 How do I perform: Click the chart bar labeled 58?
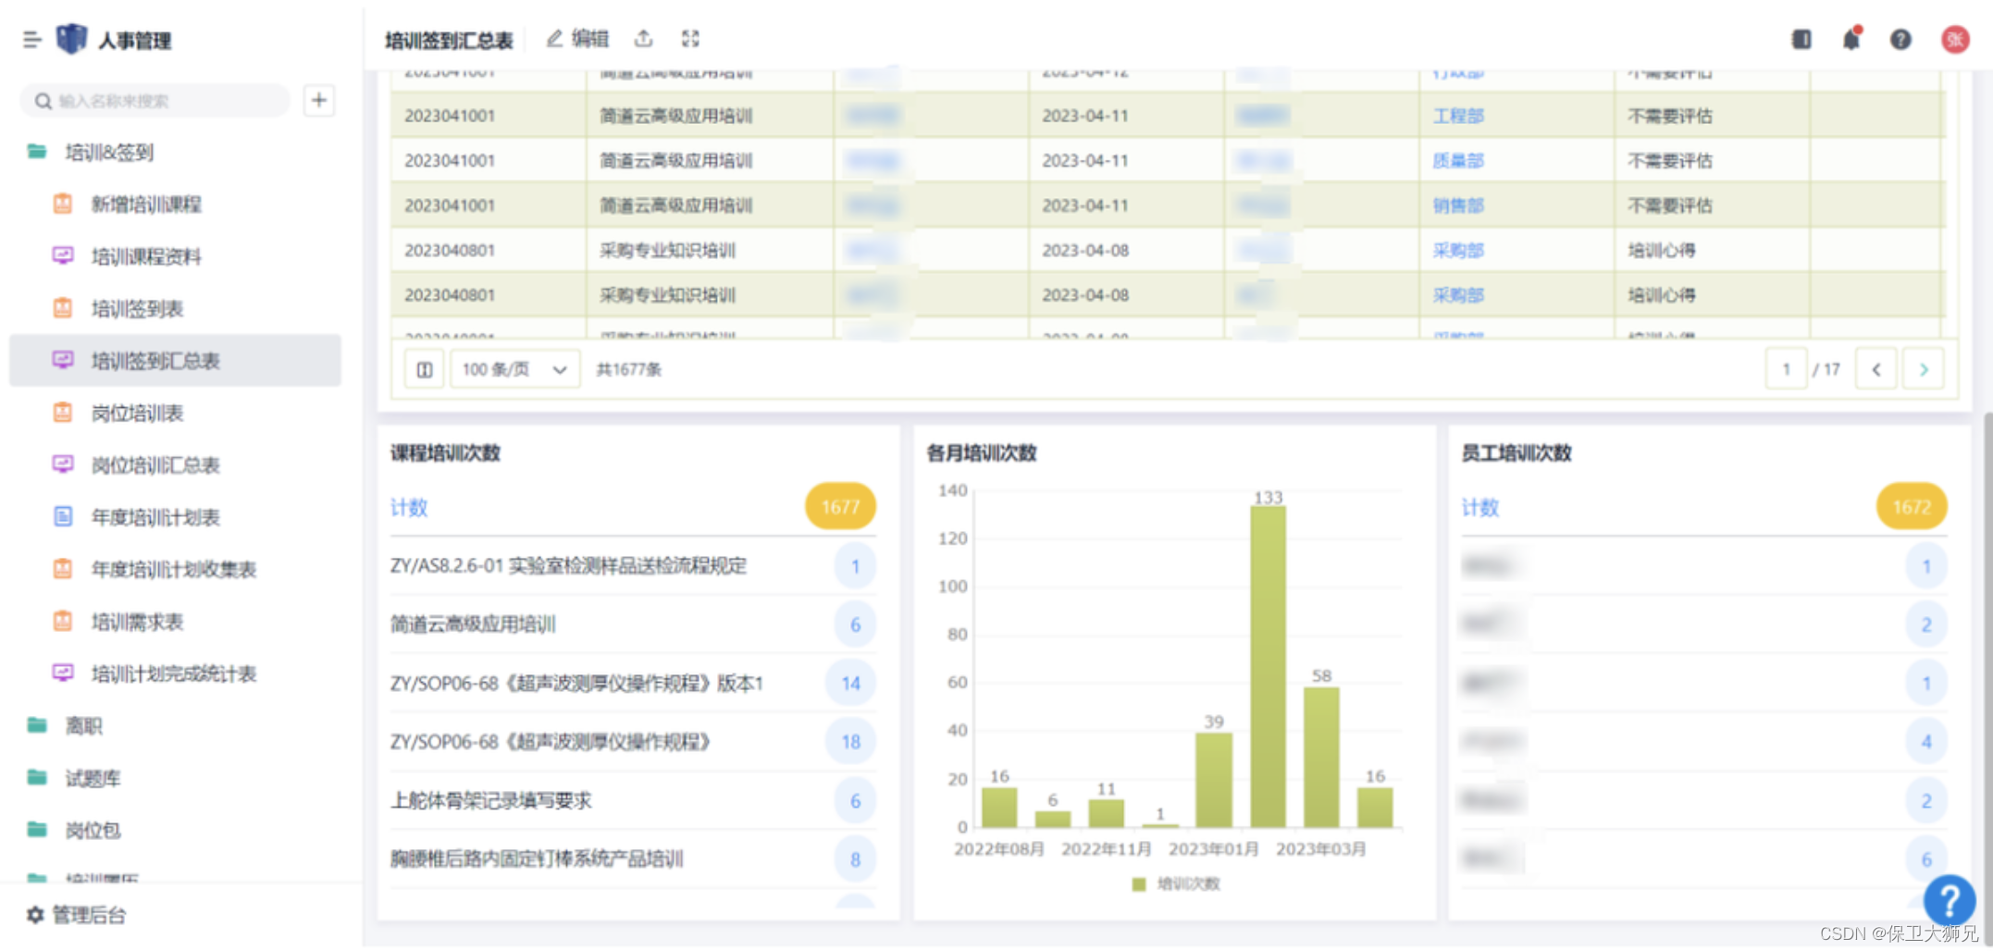tap(1321, 757)
